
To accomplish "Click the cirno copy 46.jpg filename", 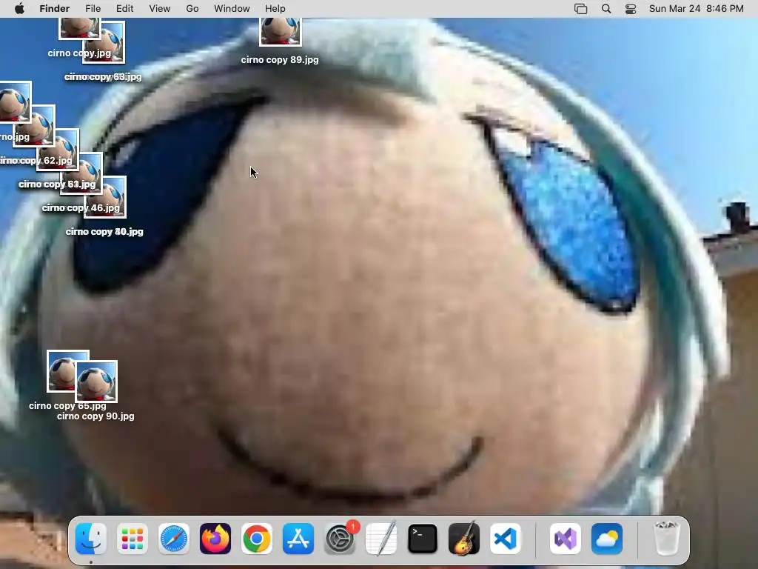I will [81, 208].
